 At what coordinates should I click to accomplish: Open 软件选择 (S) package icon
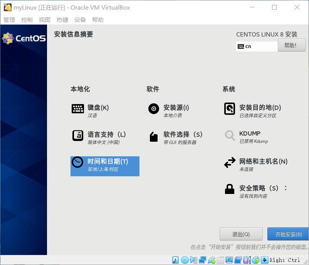[153, 137]
